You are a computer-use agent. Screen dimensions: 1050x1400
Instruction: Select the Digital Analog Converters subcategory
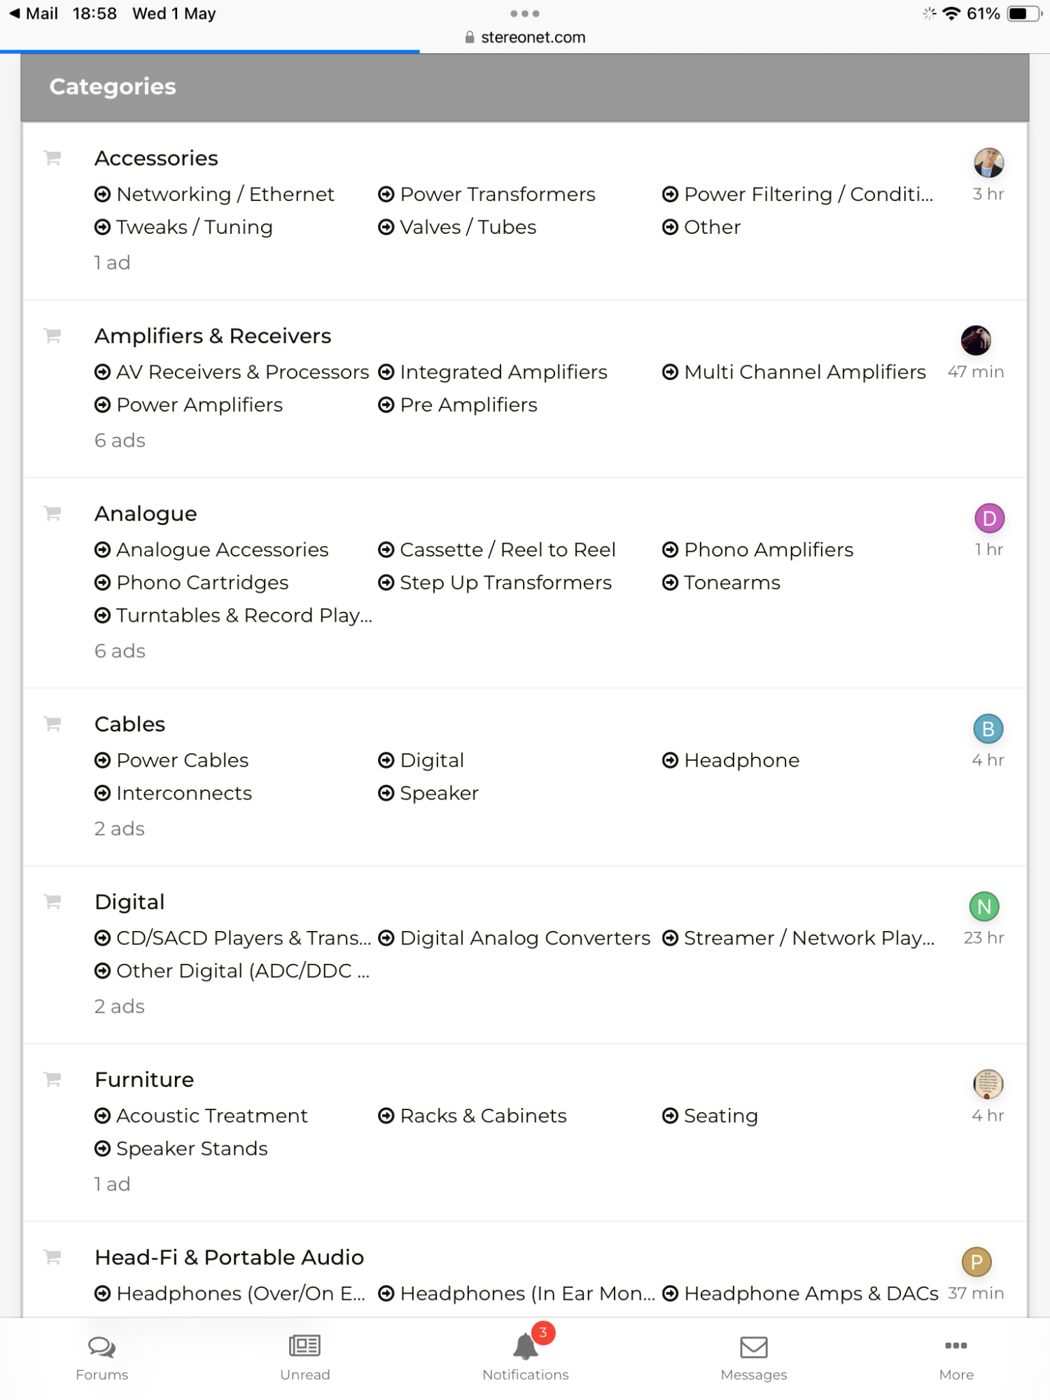click(524, 938)
